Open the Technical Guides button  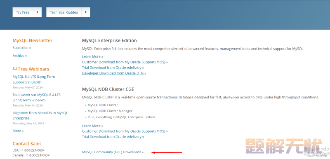click(68, 12)
